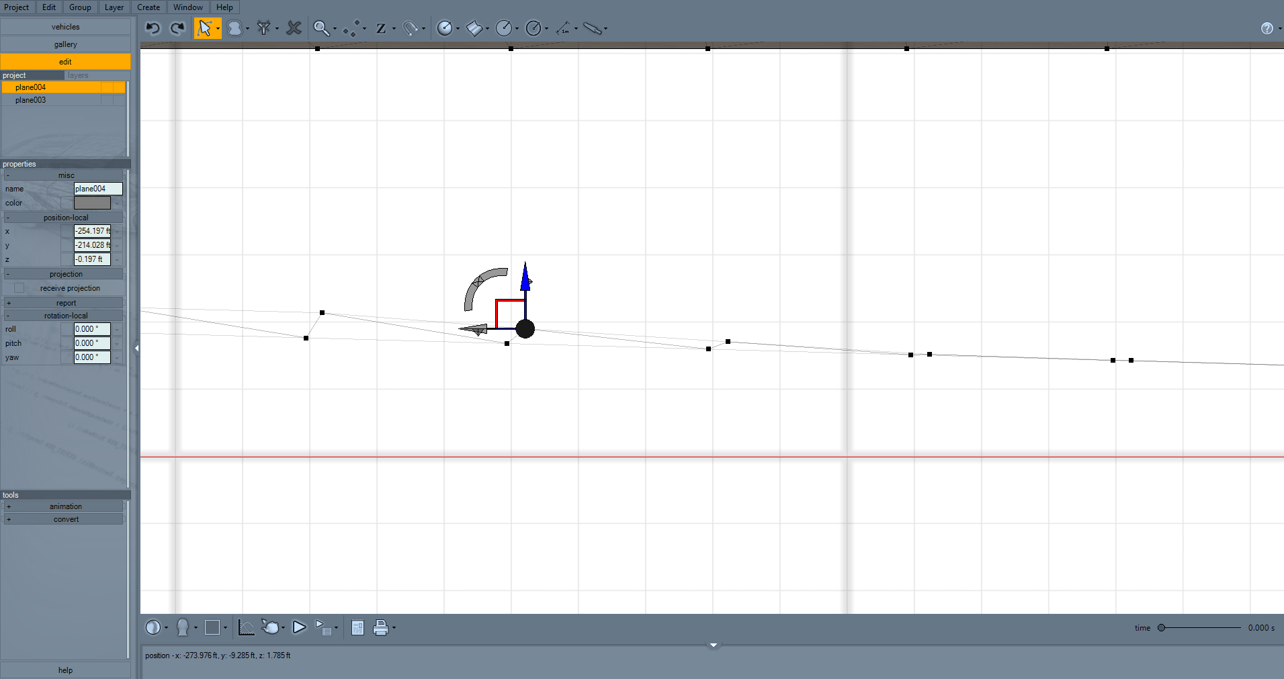Screen dimensions: 1284x679
Task: Toggle the magnet snap icon
Action: [410, 28]
